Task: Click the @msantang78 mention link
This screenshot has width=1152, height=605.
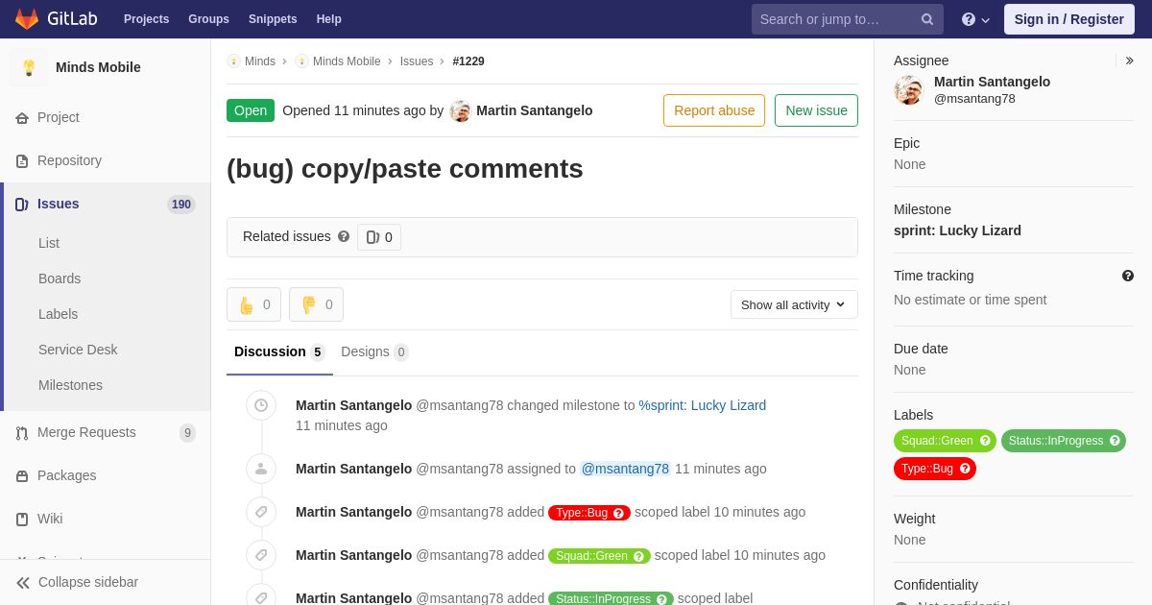Action: coord(625,469)
